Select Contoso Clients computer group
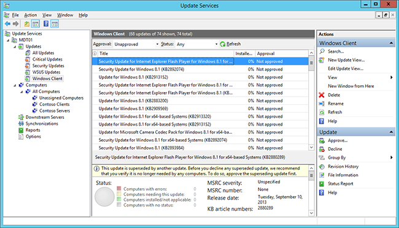The height and width of the screenshot is (228, 399). [54, 104]
